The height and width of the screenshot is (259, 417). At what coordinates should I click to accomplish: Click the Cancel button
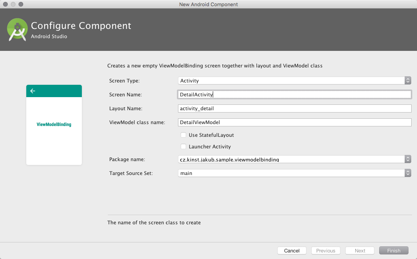(292, 251)
